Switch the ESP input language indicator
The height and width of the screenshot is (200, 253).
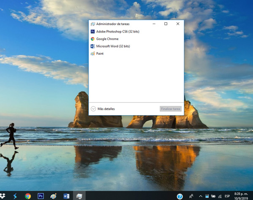[227, 196]
